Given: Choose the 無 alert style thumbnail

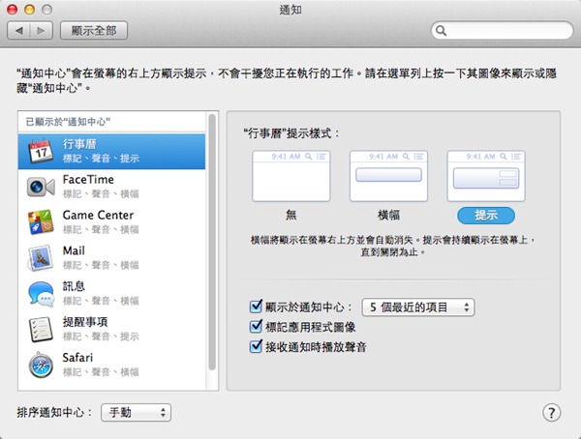Looking at the screenshot, I should pyautogui.click(x=291, y=176).
